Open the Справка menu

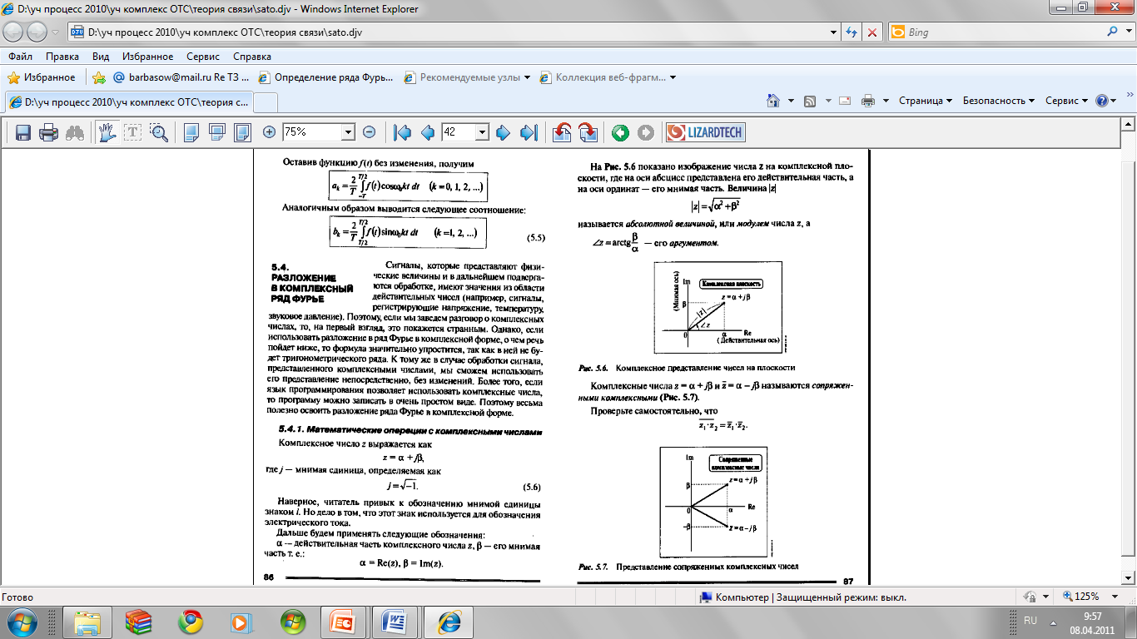tap(252, 57)
